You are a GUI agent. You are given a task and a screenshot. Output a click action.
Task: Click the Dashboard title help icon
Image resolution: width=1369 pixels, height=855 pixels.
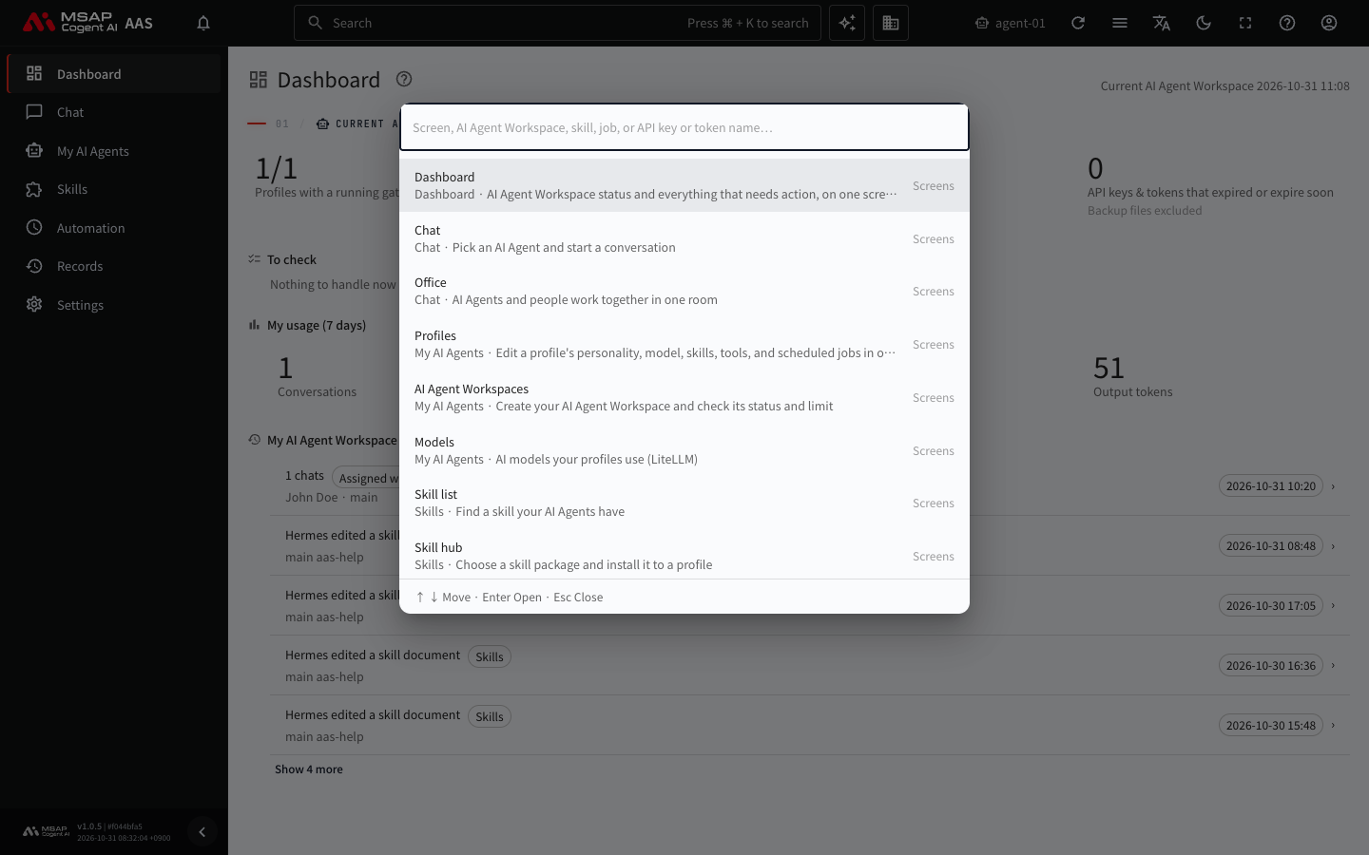(404, 79)
